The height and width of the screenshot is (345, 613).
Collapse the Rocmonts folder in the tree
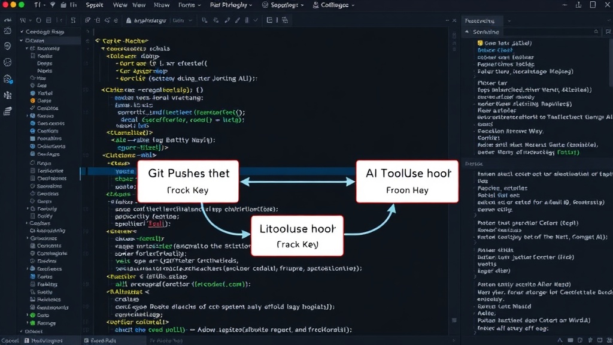tap(27, 49)
